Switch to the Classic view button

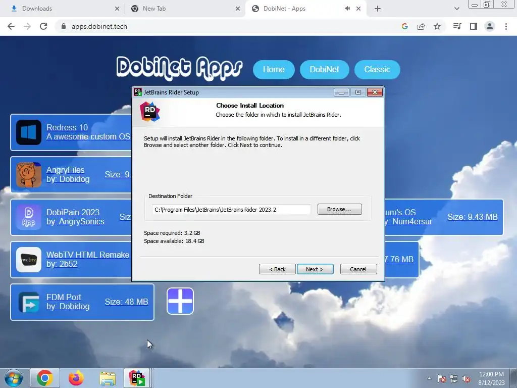377,70
